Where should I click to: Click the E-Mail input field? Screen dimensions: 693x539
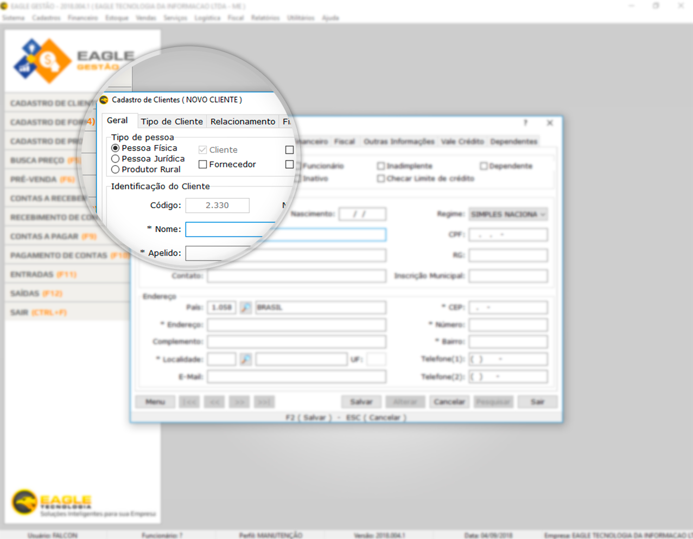coord(296,376)
